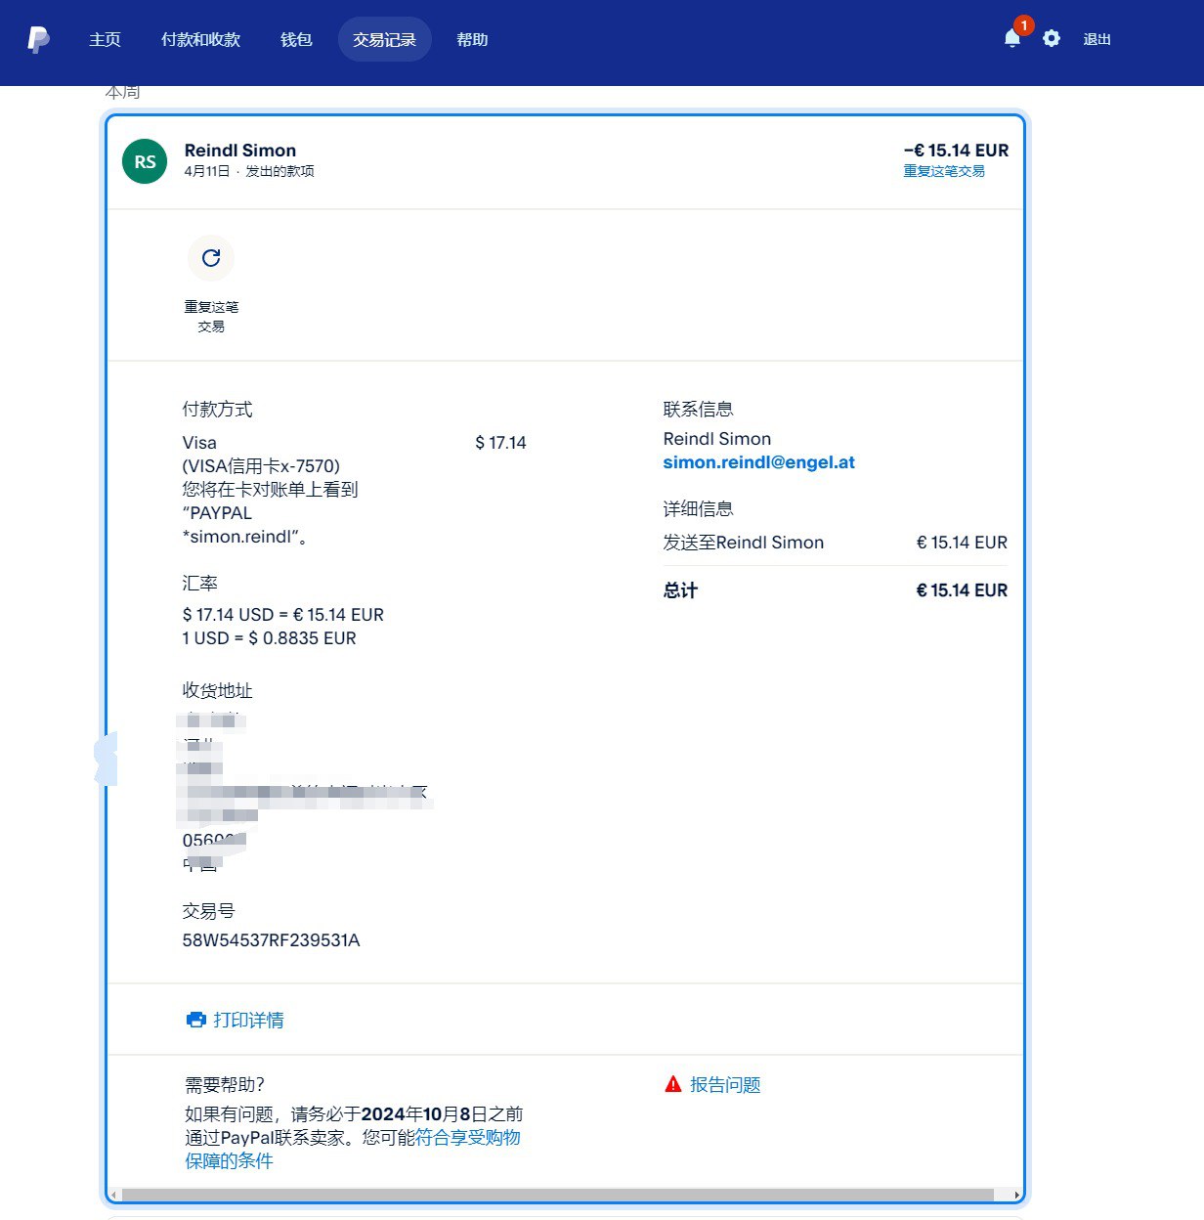The image size is (1204, 1220).
Task: Open the 帮助 menu item
Action: 472,40
